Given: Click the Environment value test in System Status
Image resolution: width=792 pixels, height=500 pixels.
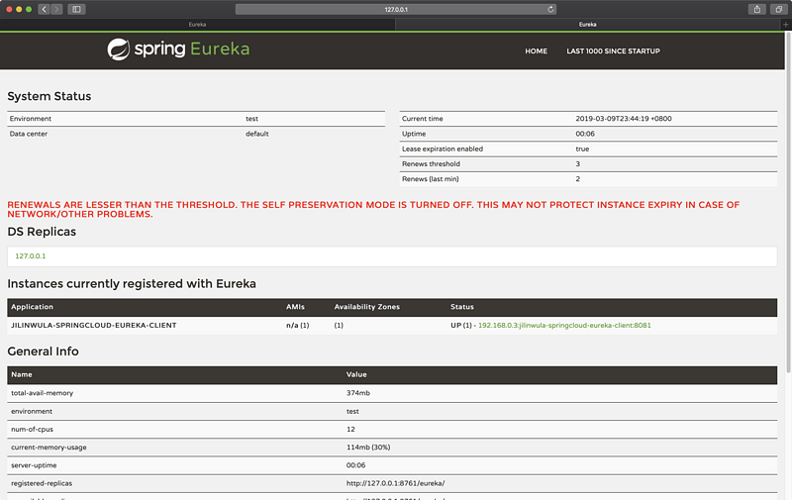Looking at the screenshot, I should 251,119.
